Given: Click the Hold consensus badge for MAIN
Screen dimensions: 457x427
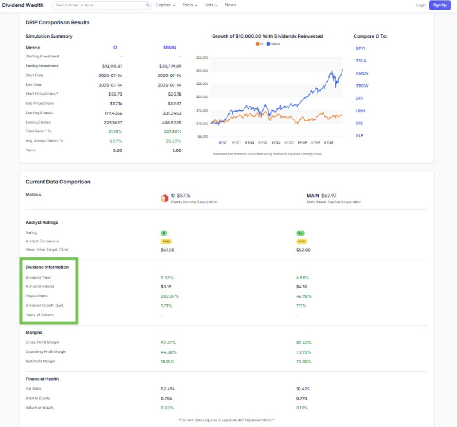Looking at the screenshot, I should click(x=302, y=241).
